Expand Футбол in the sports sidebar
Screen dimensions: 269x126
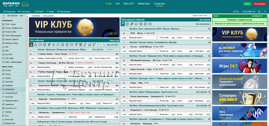coord(24,71)
